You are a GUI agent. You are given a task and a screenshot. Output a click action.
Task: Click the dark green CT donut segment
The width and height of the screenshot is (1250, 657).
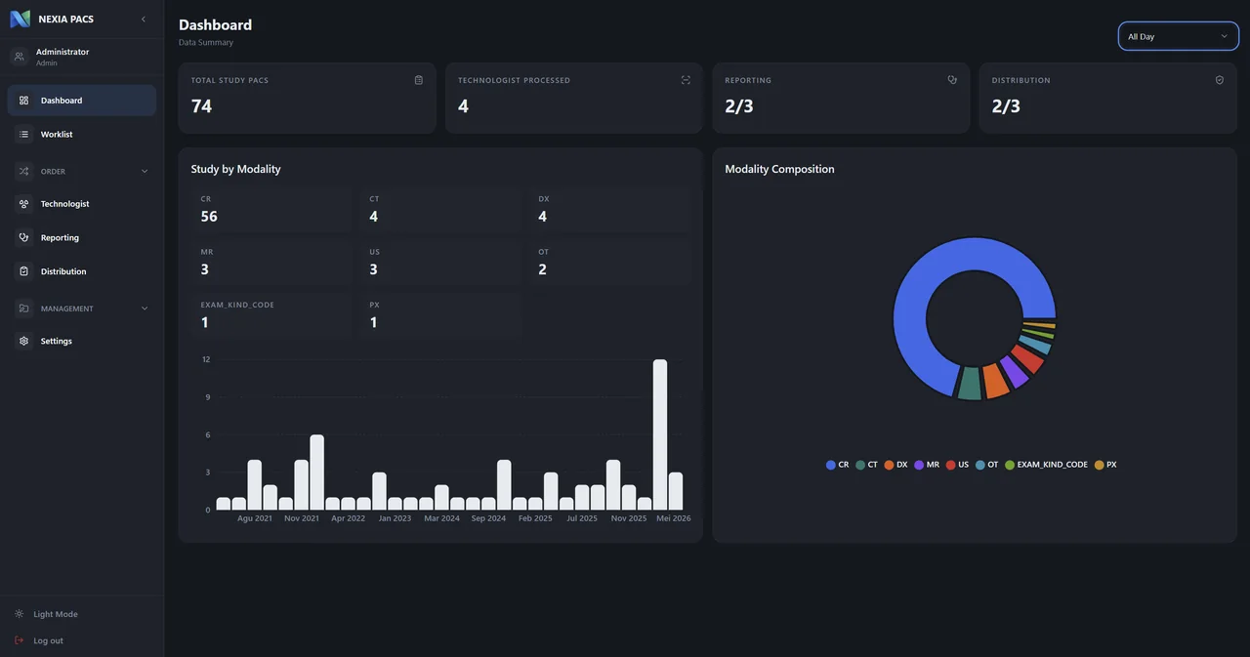tap(970, 384)
